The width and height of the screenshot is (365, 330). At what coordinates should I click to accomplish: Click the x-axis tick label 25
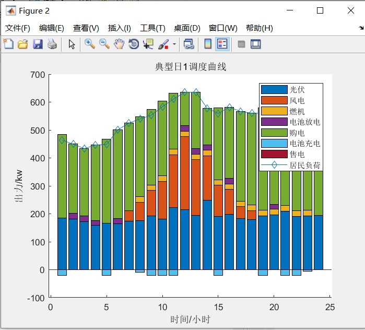(330, 307)
